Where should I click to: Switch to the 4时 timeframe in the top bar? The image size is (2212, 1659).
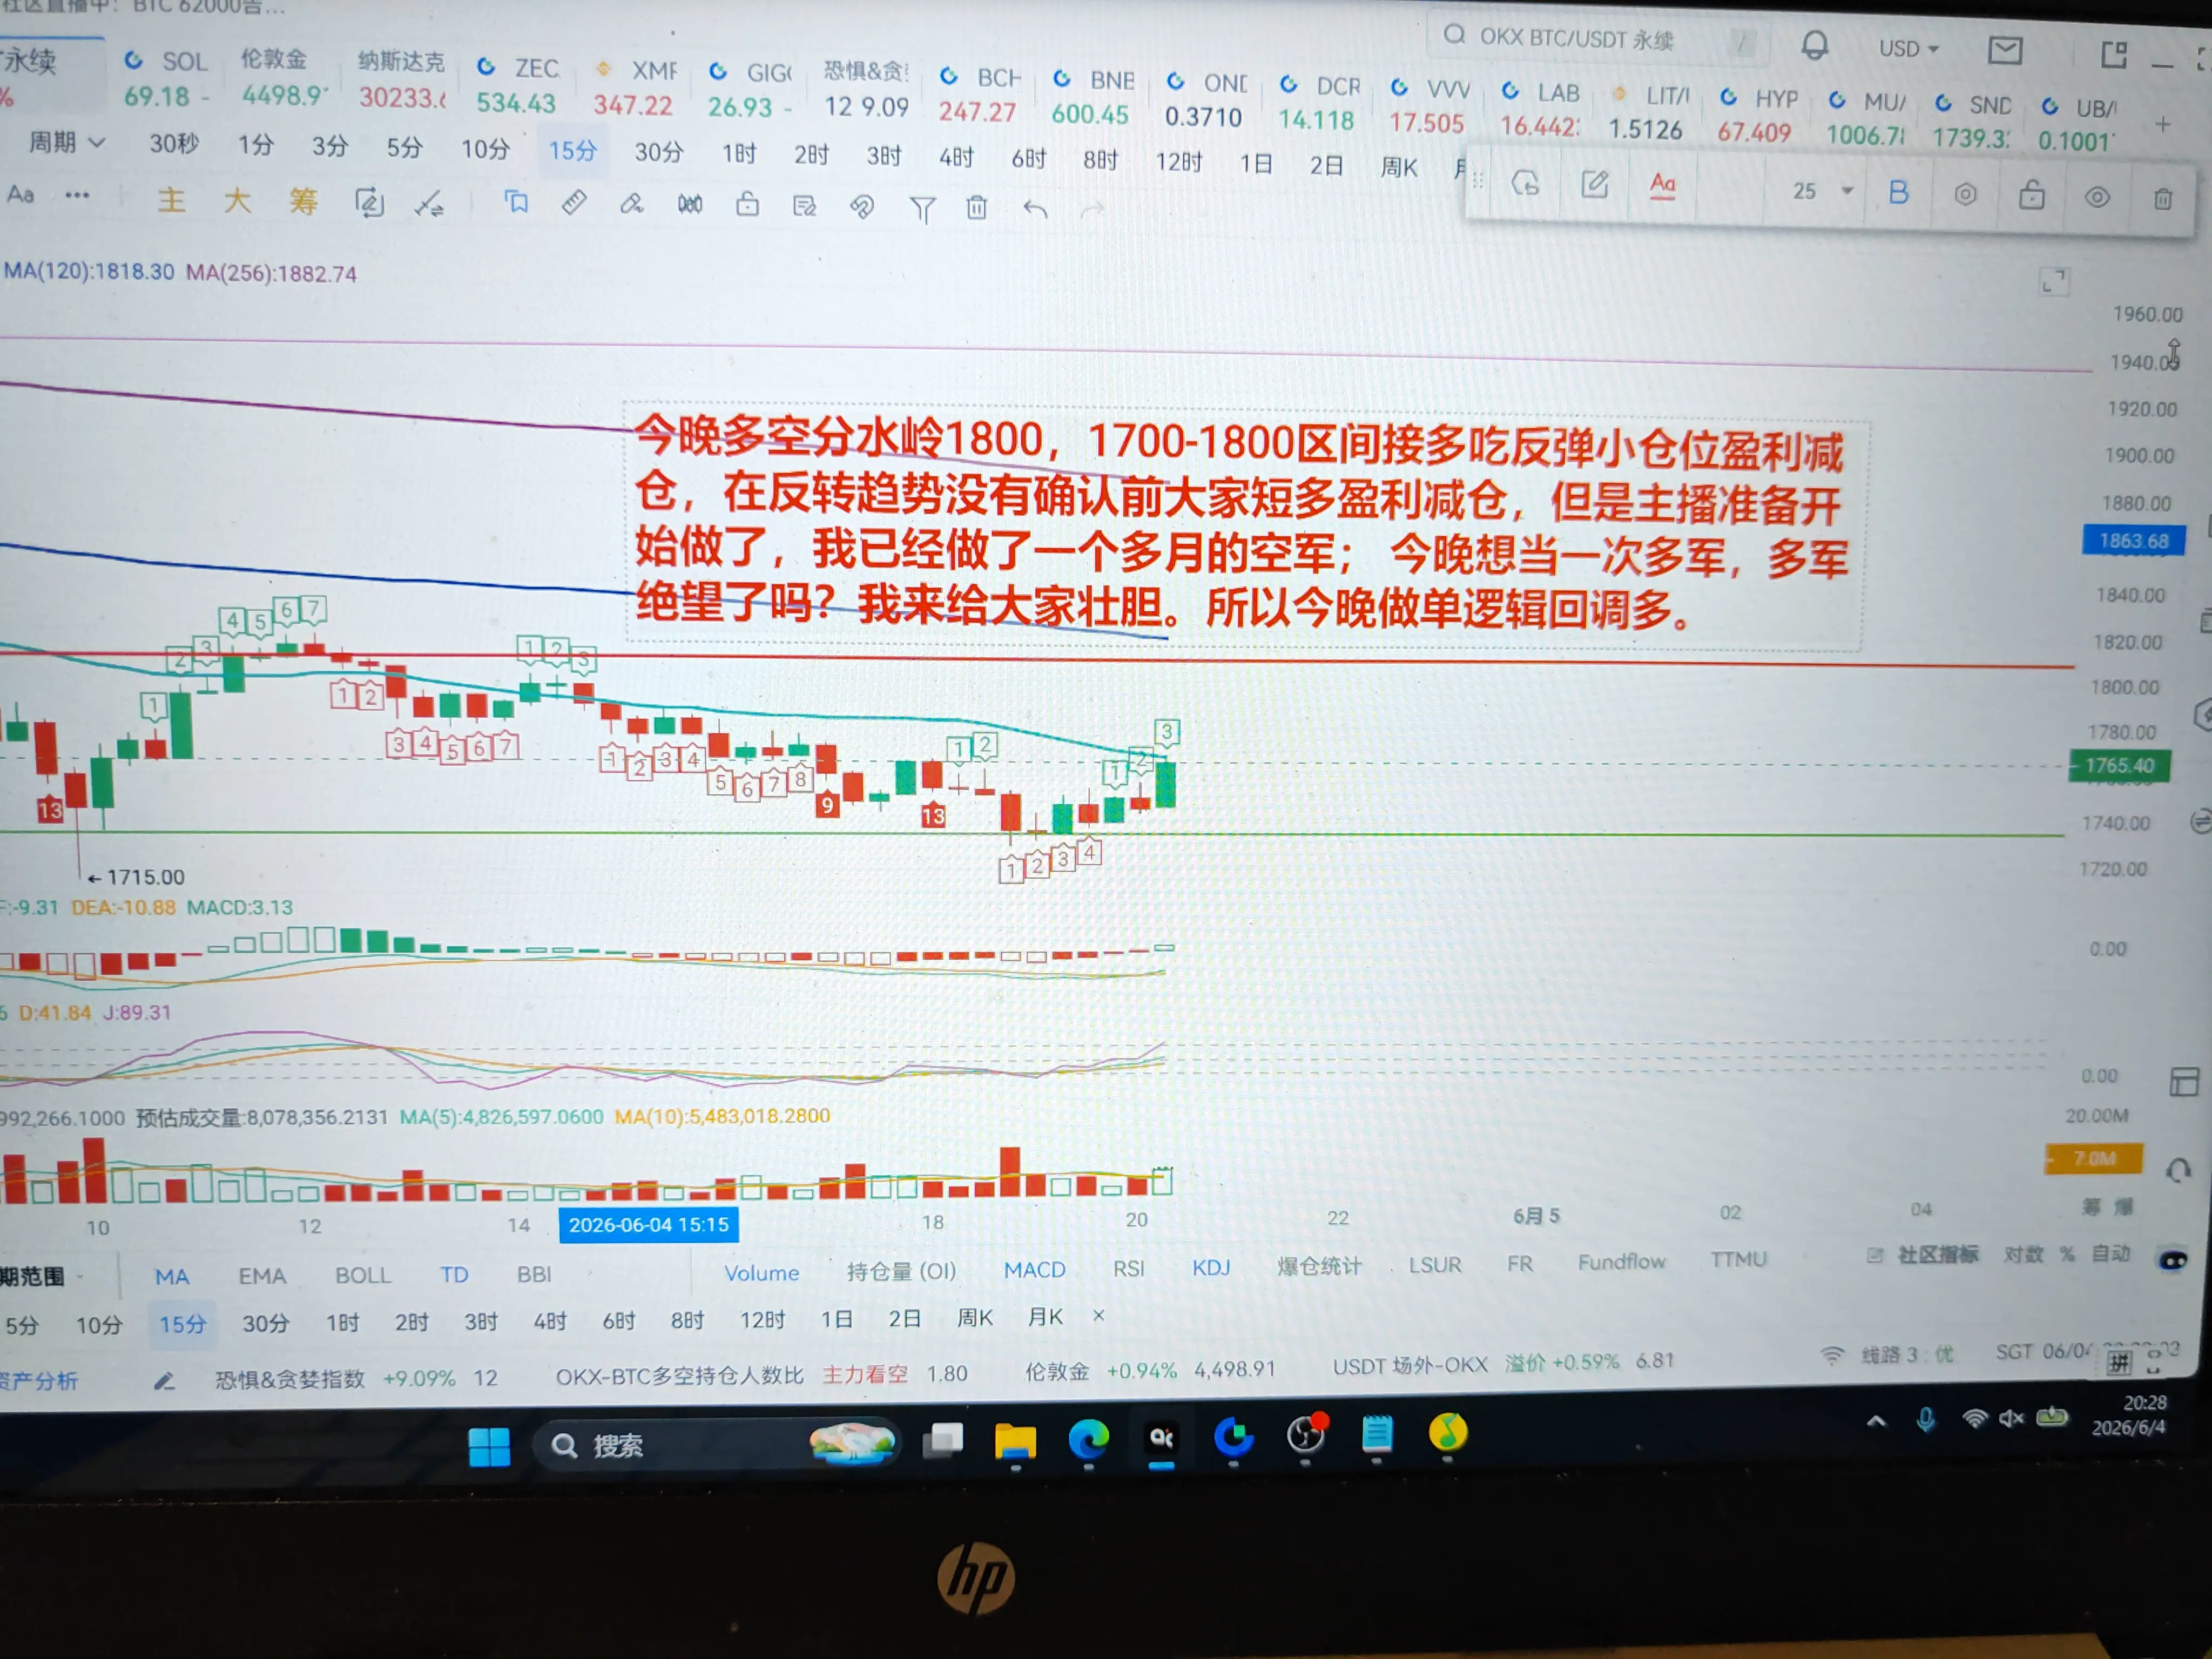[956, 157]
